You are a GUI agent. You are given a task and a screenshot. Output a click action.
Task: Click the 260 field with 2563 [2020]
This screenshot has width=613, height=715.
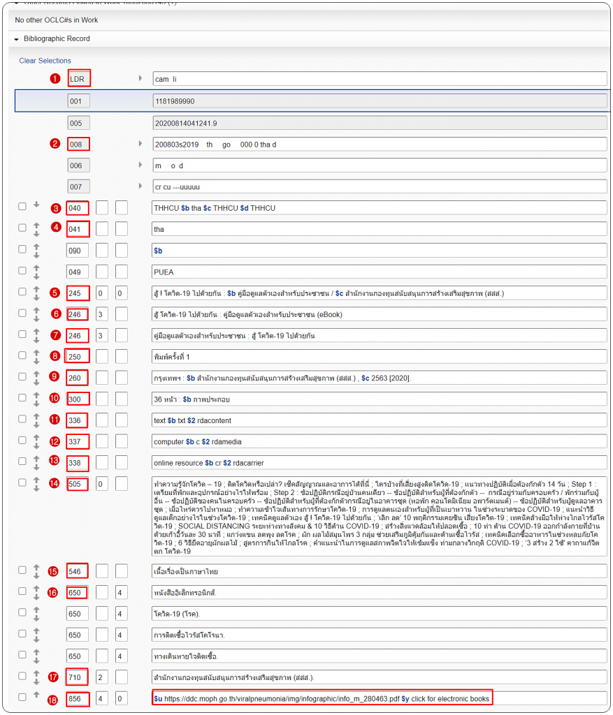pyautogui.click(x=380, y=378)
